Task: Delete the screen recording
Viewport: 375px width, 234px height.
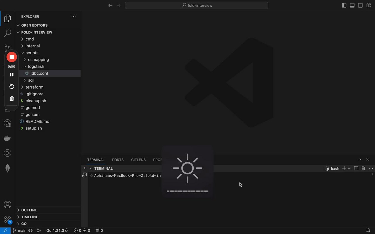Action: tap(12, 99)
